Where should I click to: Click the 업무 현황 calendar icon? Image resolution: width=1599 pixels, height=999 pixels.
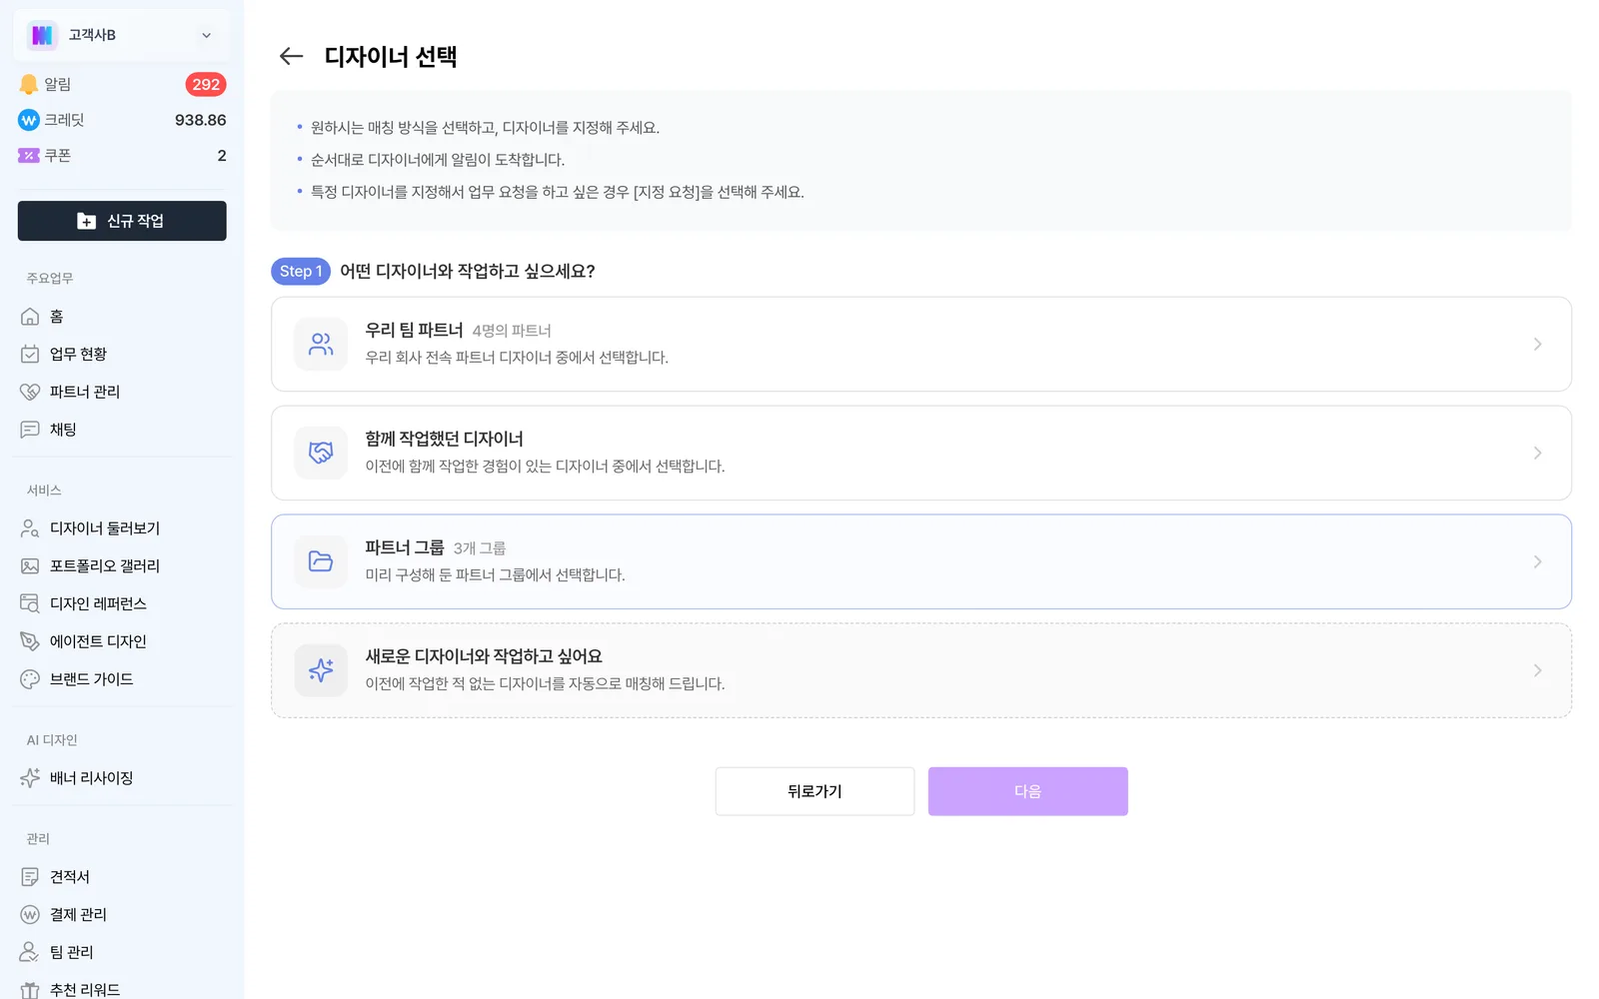point(30,355)
